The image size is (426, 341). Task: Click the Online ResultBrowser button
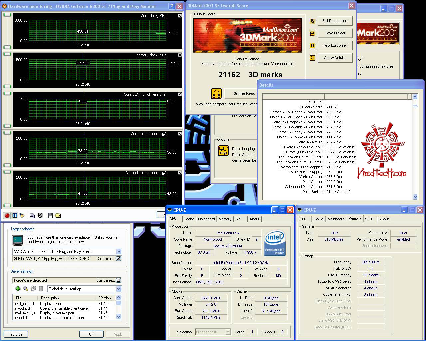241,93
